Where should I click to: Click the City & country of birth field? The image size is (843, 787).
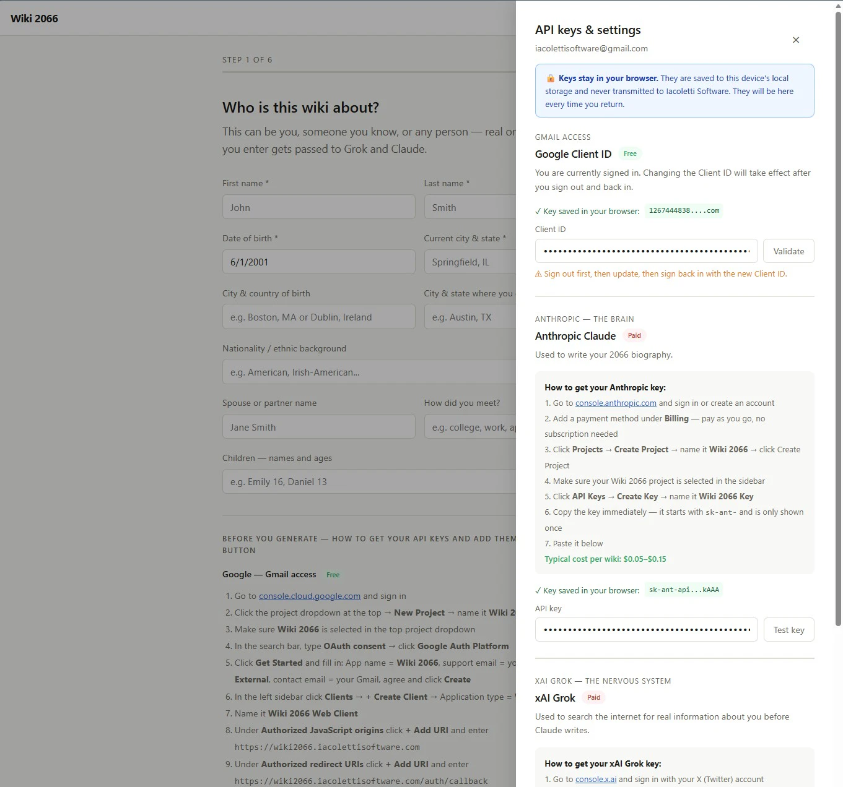(x=318, y=317)
